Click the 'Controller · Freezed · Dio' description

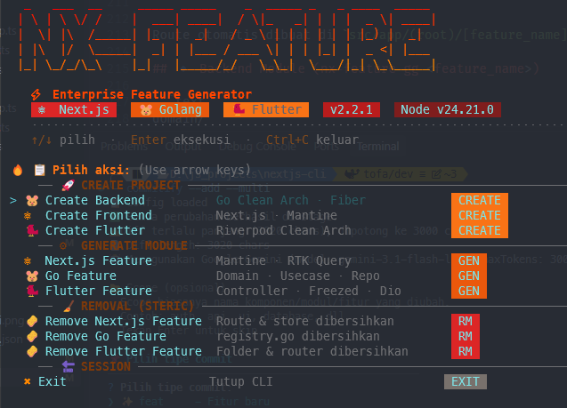click(309, 291)
